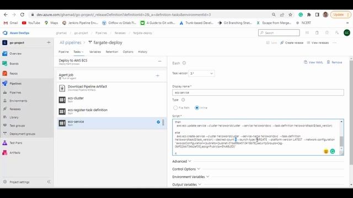Click Create release button
Viewport: 353px width, 198px height.
pos(292,43)
